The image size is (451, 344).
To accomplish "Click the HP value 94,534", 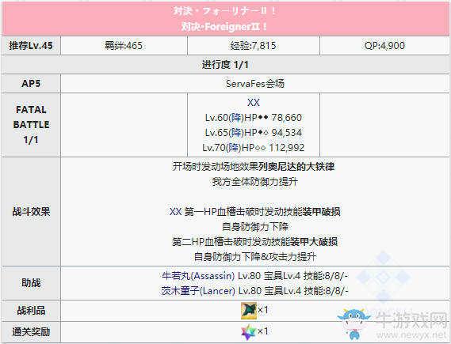I will point(286,133).
